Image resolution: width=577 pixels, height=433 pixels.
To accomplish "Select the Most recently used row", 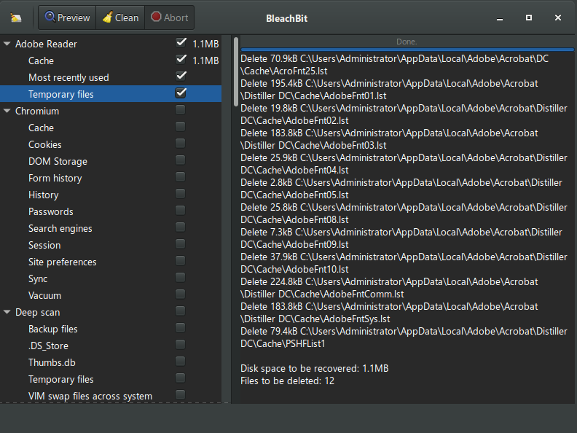I will point(111,77).
